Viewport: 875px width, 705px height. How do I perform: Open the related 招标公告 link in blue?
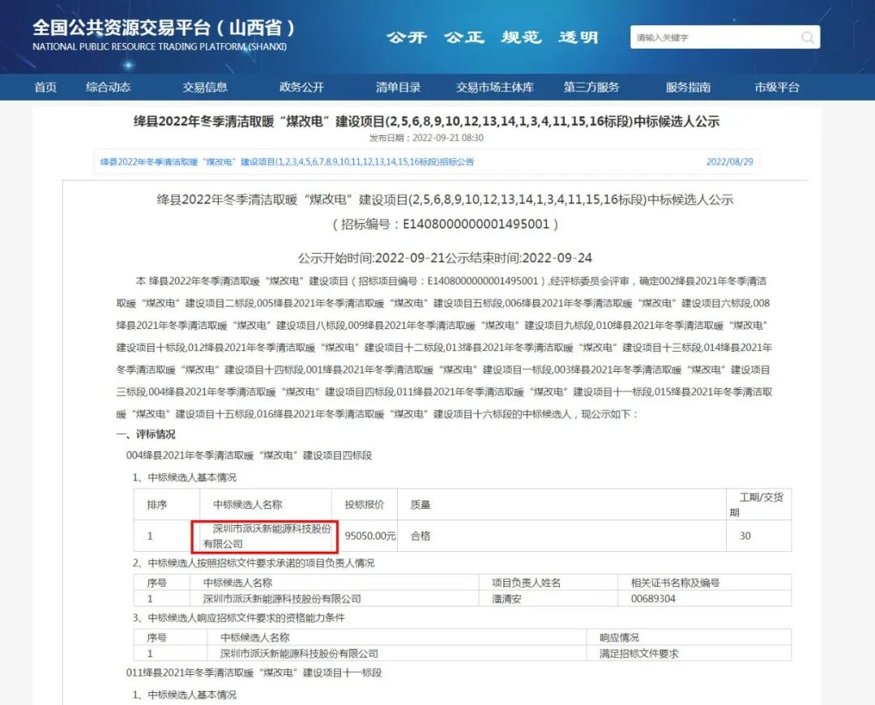pyautogui.click(x=287, y=162)
